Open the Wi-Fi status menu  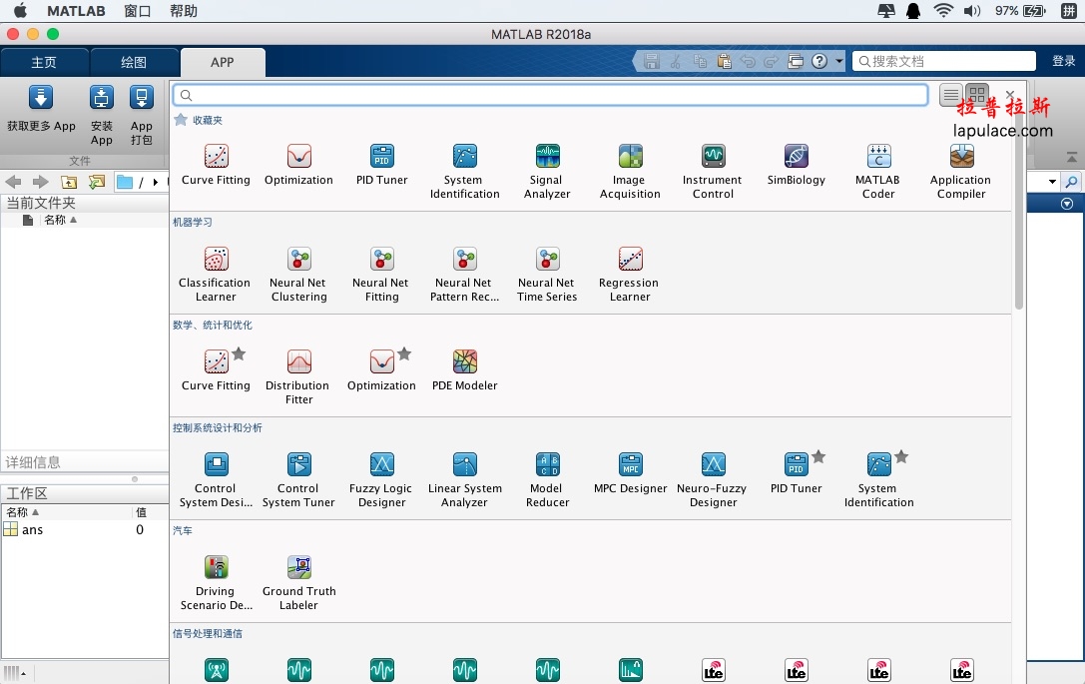[x=942, y=11]
